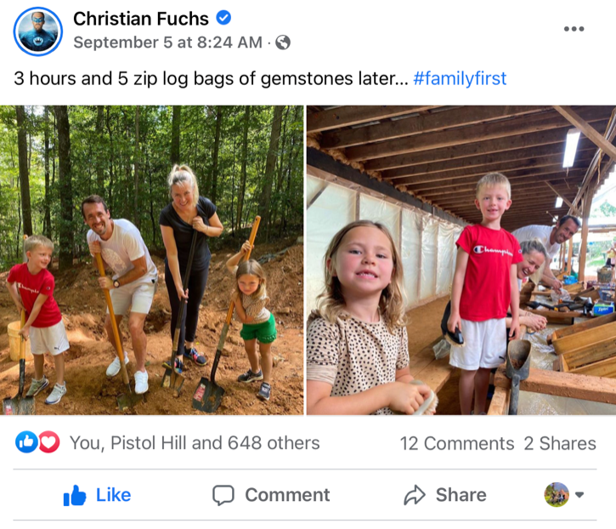This screenshot has height=529, width=616.
Task: Click the Share arrow icon
Action: click(415, 495)
